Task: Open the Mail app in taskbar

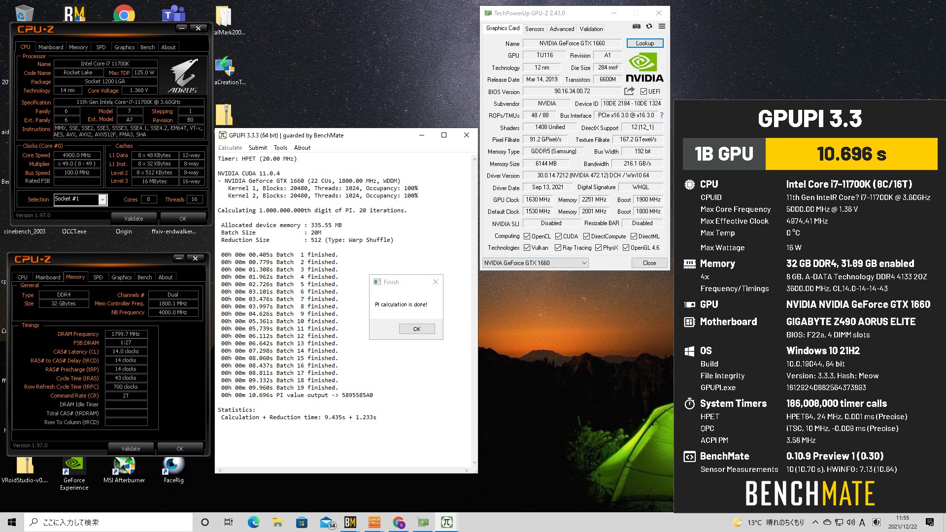Action: pos(327,522)
